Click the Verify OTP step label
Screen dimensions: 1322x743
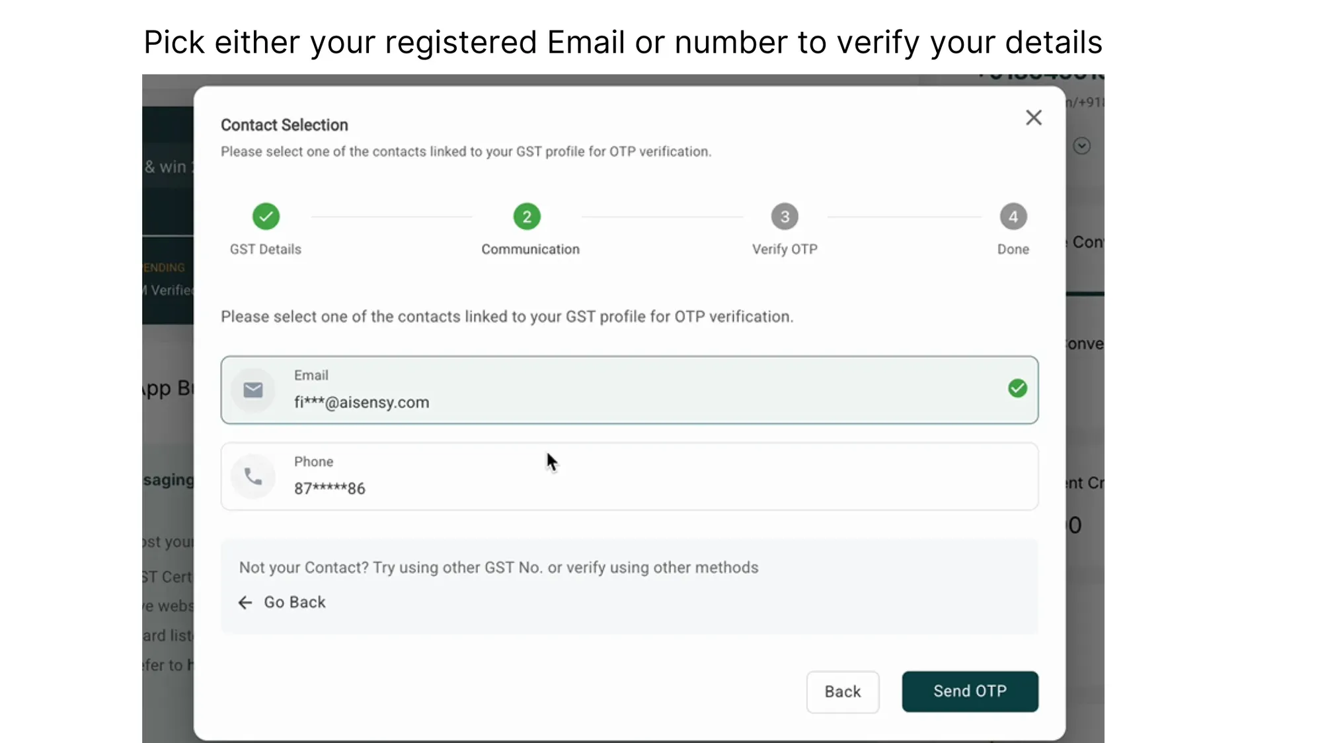pyautogui.click(x=784, y=249)
